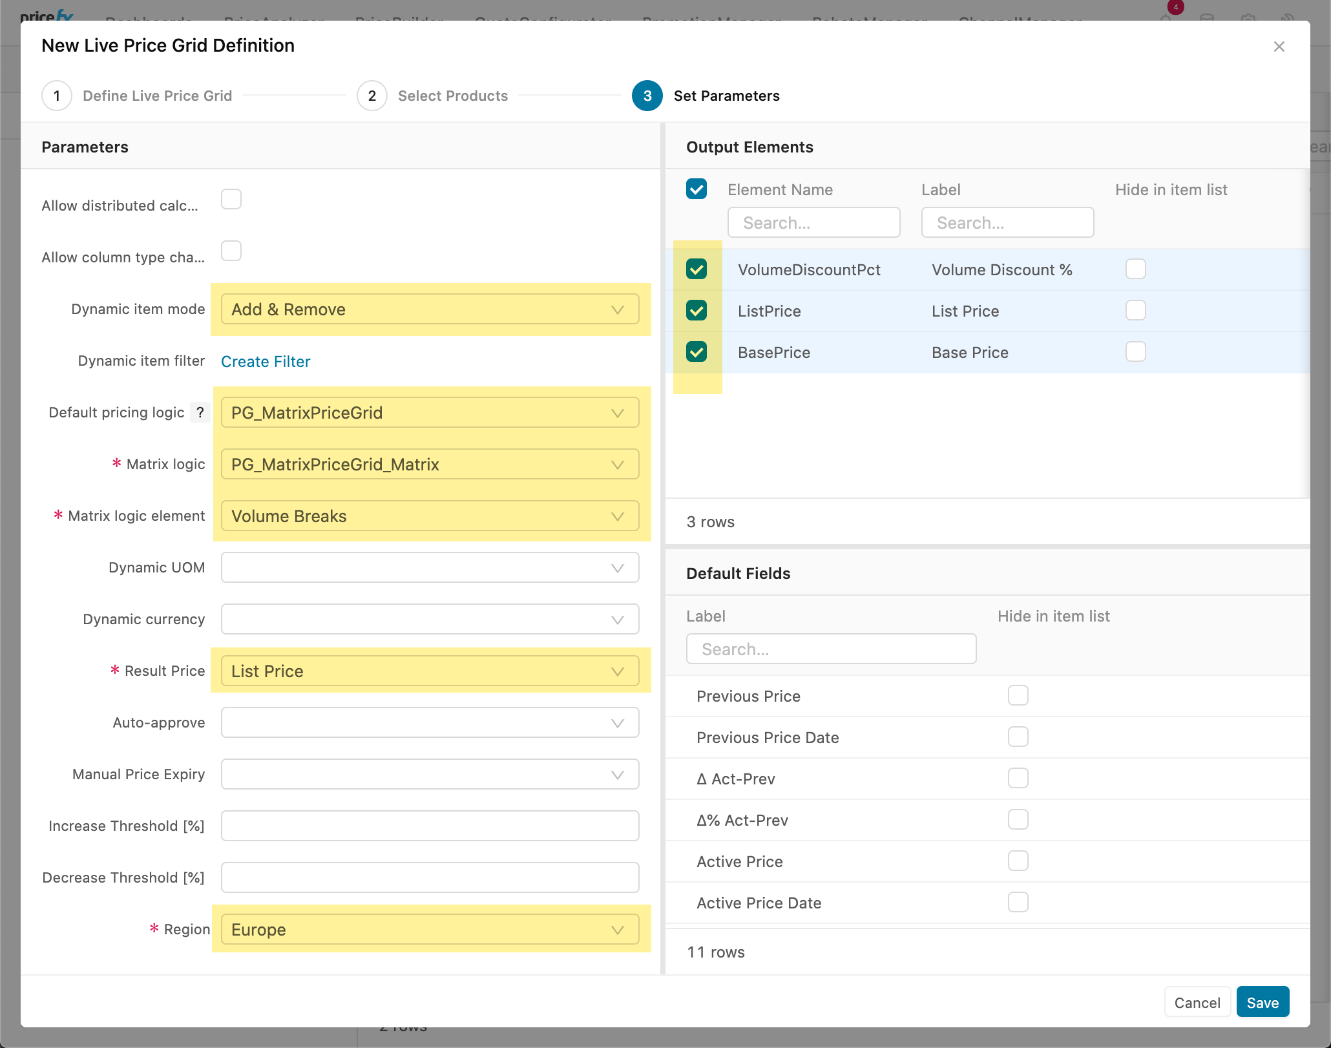Go to Define Live Price Grid step
Image resolution: width=1331 pixels, height=1048 pixels.
[157, 96]
